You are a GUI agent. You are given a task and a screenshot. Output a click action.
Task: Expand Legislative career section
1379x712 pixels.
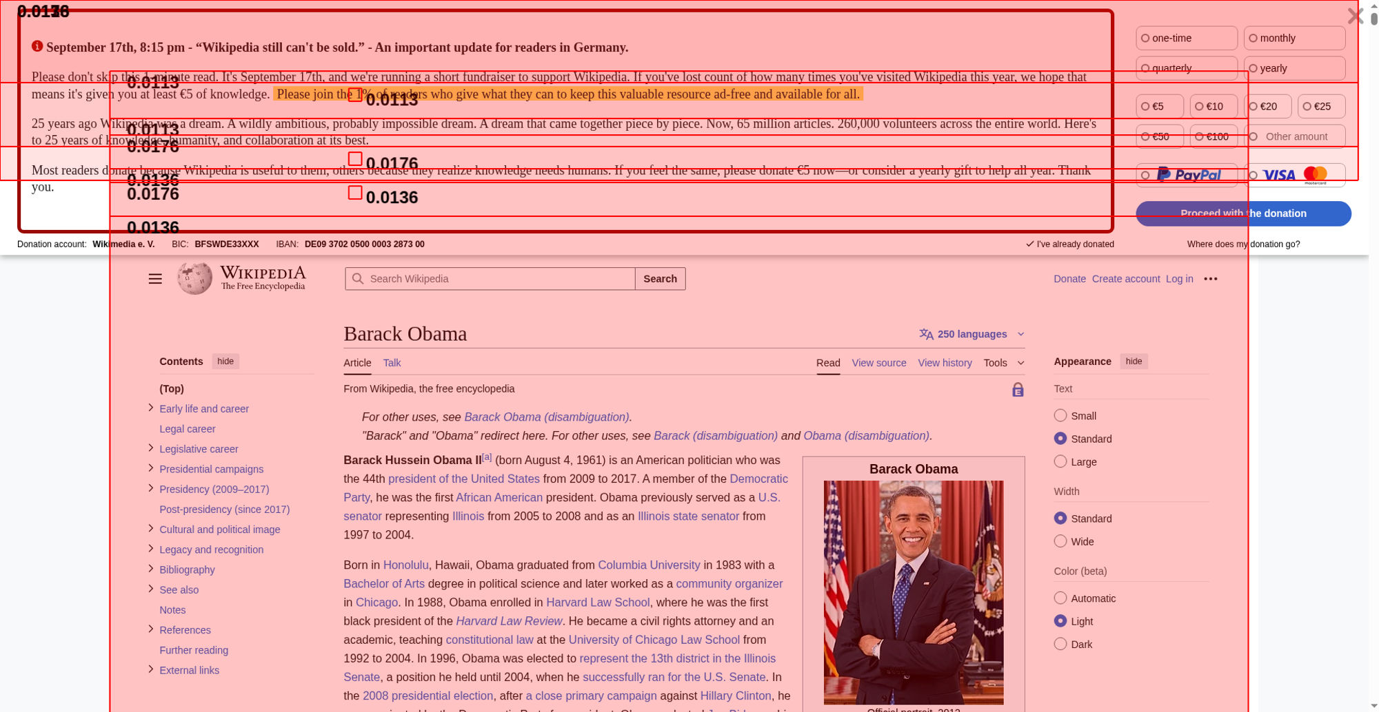[151, 448]
